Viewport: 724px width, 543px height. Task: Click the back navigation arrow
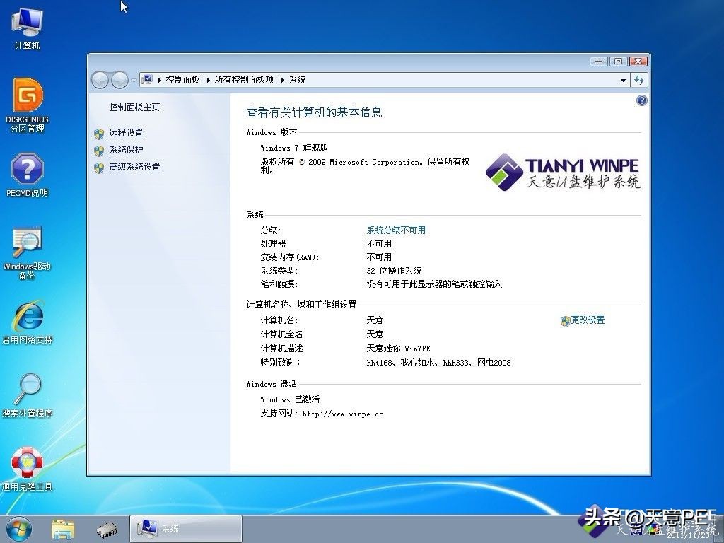(x=100, y=80)
